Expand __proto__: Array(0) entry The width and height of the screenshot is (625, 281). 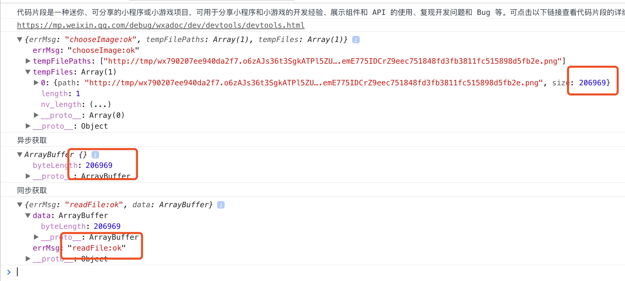click(36, 115)
